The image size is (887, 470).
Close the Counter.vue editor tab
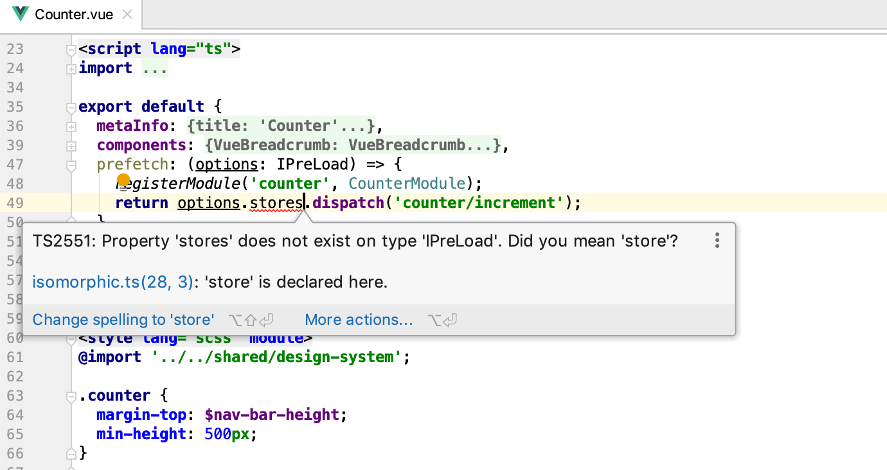pos(127,14)
